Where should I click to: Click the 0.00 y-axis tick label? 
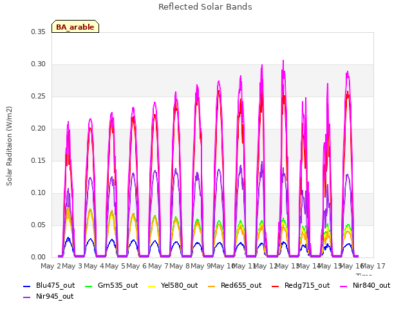click(39, 257)
